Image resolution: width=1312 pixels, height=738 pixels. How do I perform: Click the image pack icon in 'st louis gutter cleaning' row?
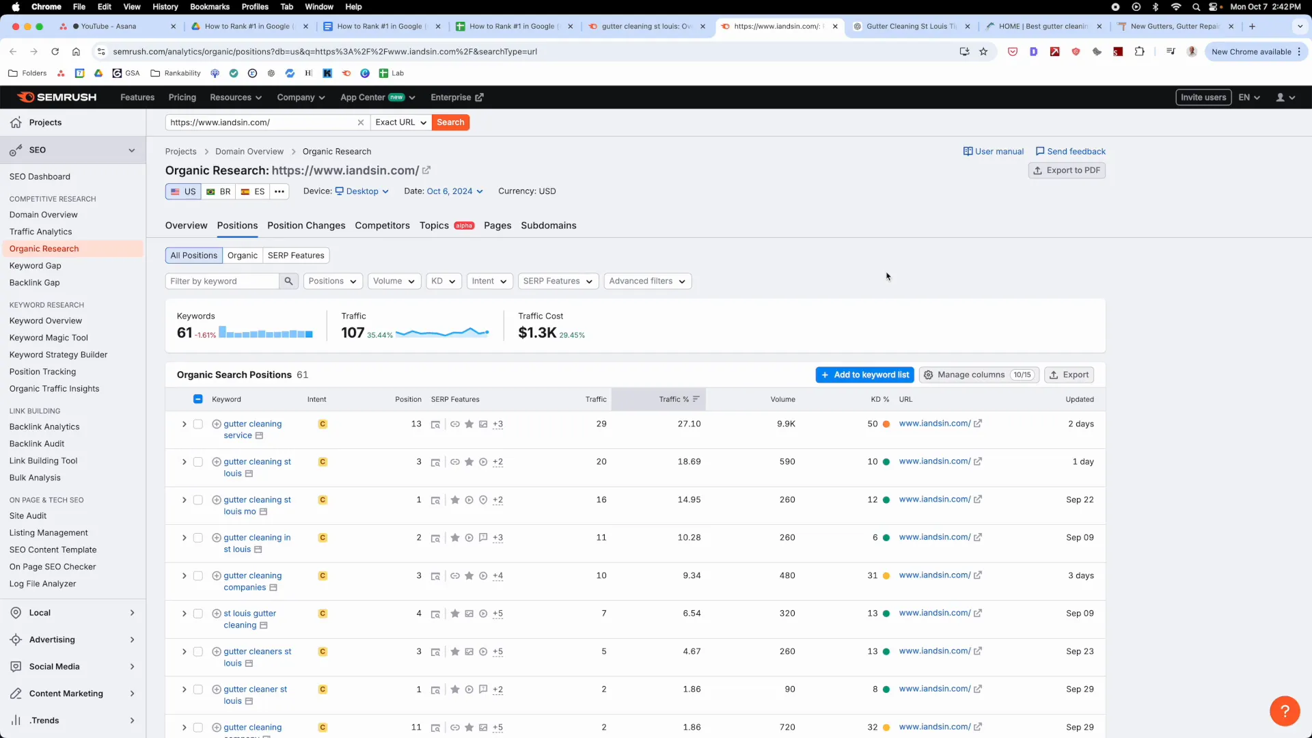tap(469, 614)
